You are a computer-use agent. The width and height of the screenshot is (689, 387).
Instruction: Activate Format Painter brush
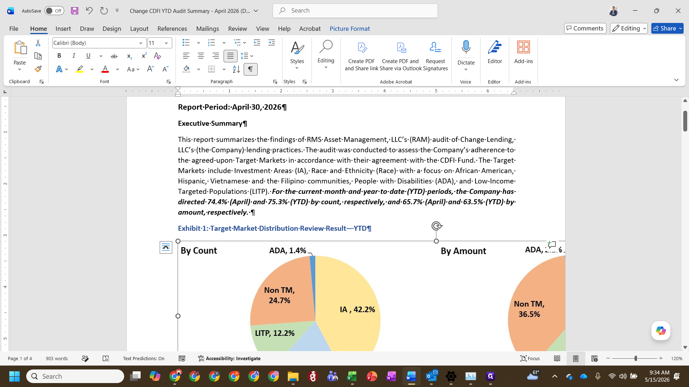38,69
